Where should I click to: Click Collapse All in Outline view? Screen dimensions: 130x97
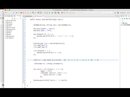pyautogui.click(x=122, y=19)
